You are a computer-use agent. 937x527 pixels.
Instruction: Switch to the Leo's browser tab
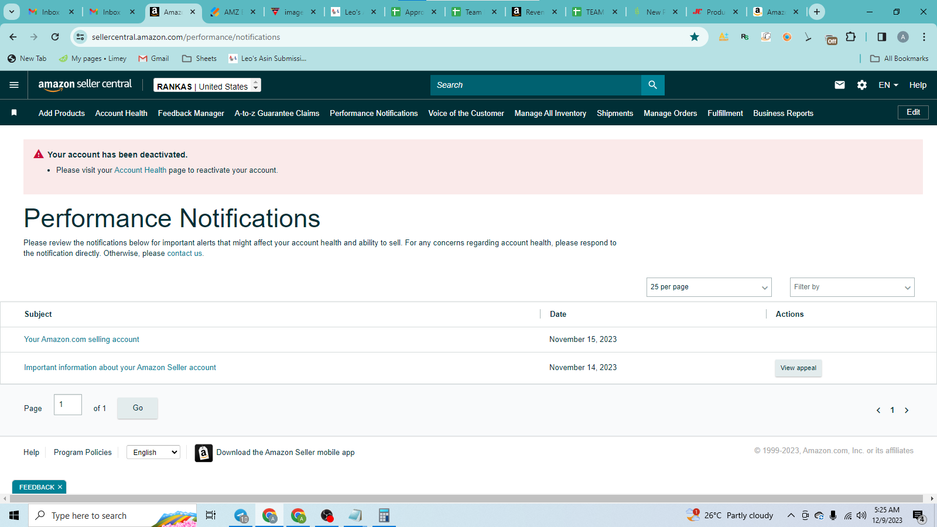[354, 12]
